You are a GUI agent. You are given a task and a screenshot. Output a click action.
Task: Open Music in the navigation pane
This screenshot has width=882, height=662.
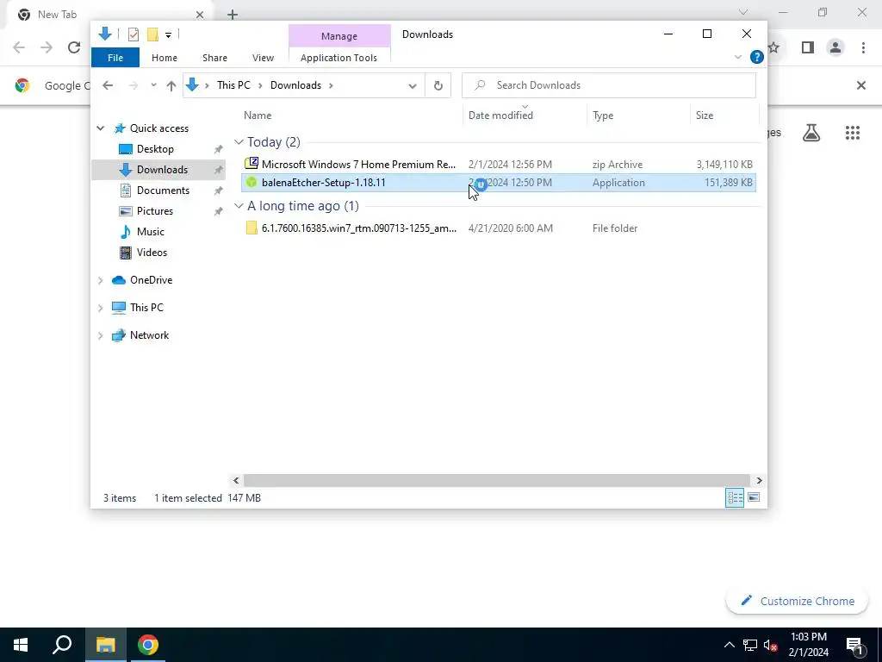(x=150, y=232)
